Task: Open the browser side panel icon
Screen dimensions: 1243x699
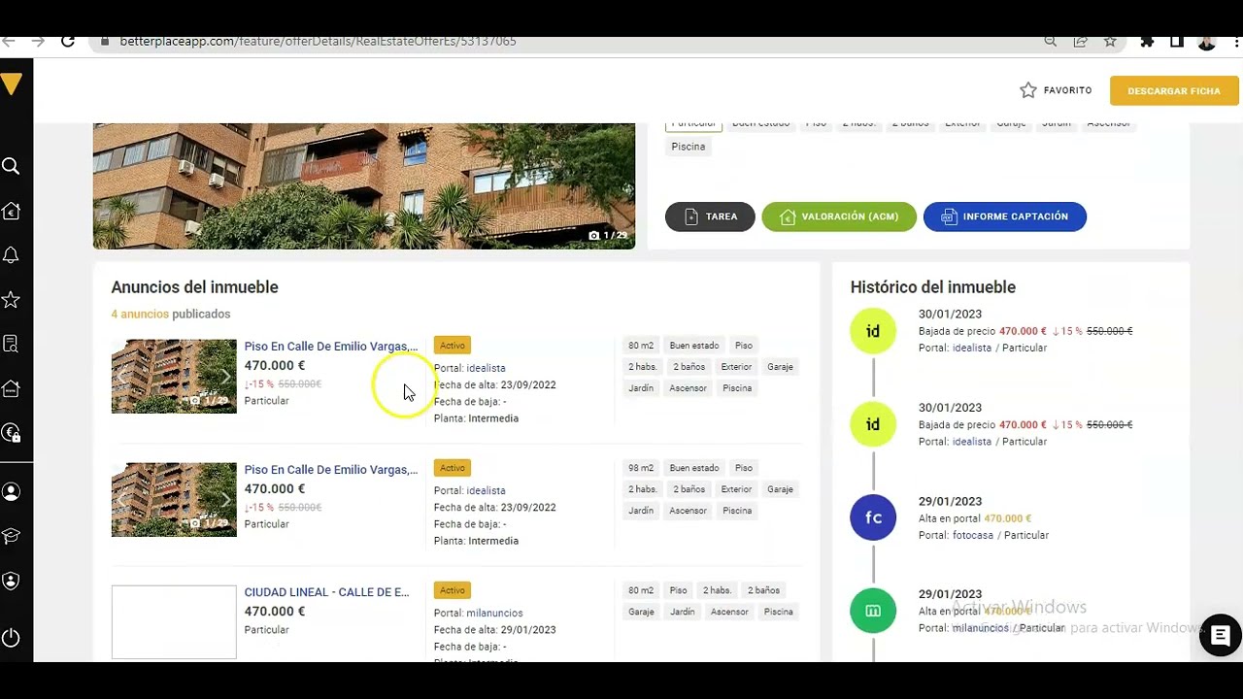Action: pos(1177,42)
